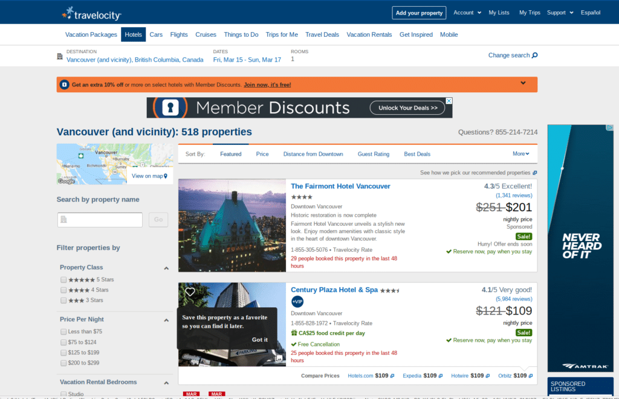Image resolution: width=619 pixels, height=399 pixels.
Task: Sort results by Best Deals
Action: point(417,154)
